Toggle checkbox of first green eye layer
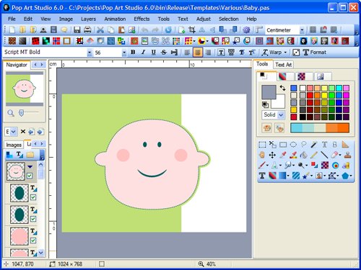The image size is (361, 270). [33, 197]
